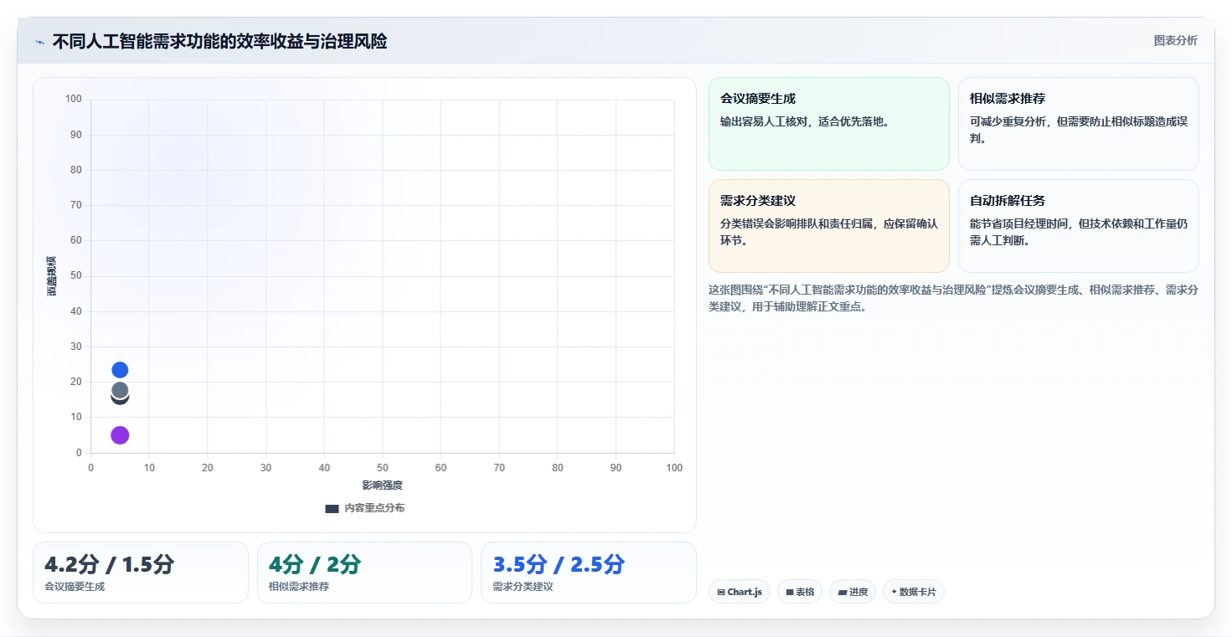Select the gray data point on the scatter chart
1232x637 pixels.
120,390
